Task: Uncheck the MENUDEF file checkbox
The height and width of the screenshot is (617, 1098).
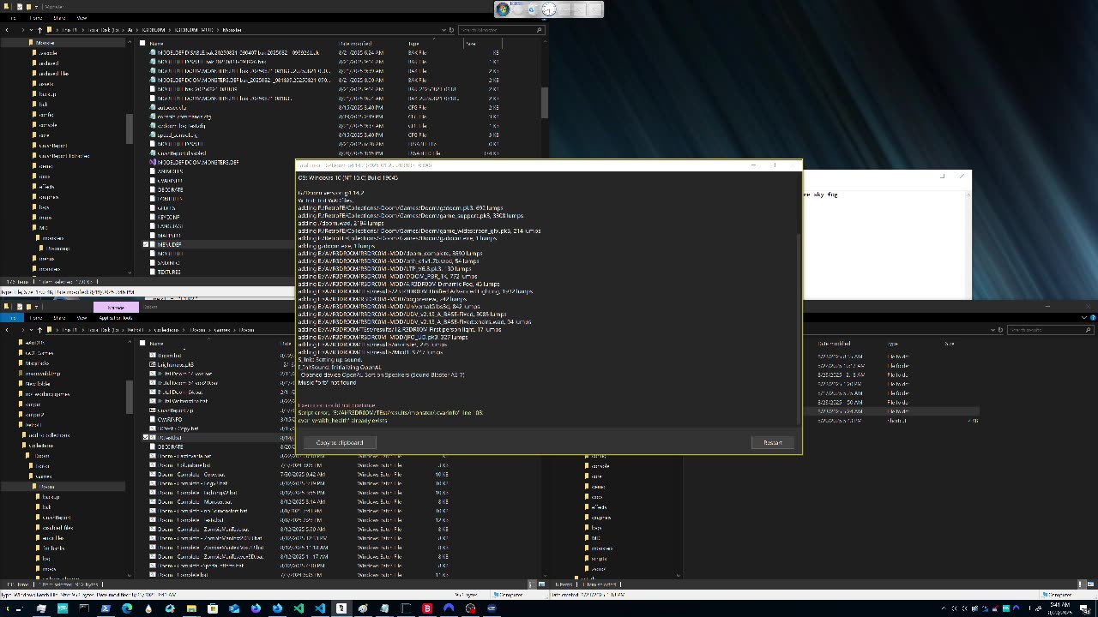Action: tap(146, 244)
